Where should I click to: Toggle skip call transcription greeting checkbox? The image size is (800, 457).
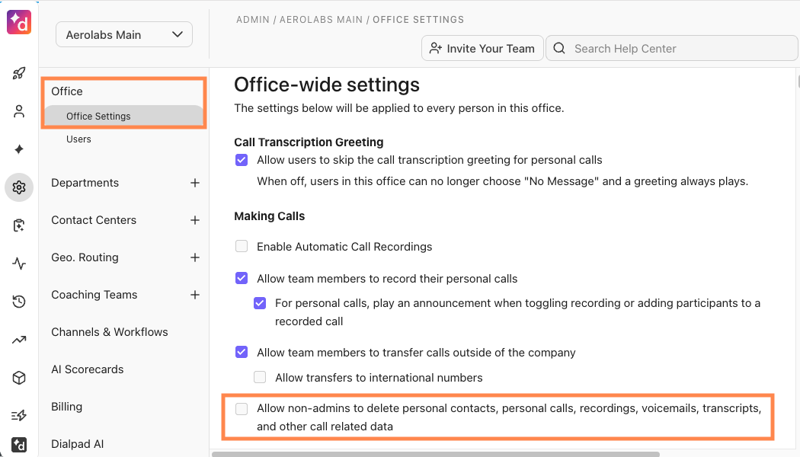coord(242,160)
